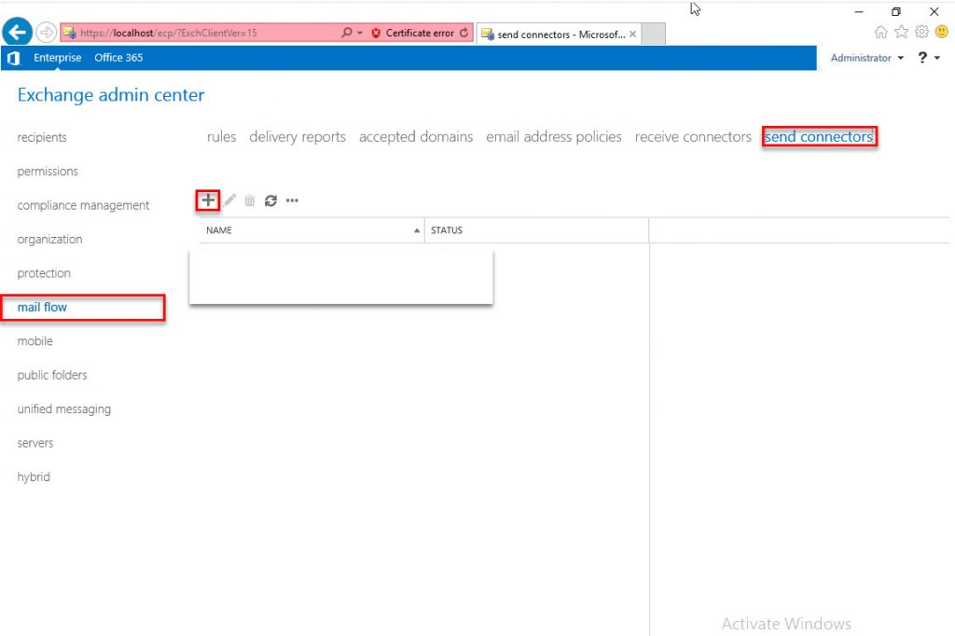The height and width of the screenshot is (636, 955).
Task: Click the browser forward arrow button
Action: click(x=47, y=33)
